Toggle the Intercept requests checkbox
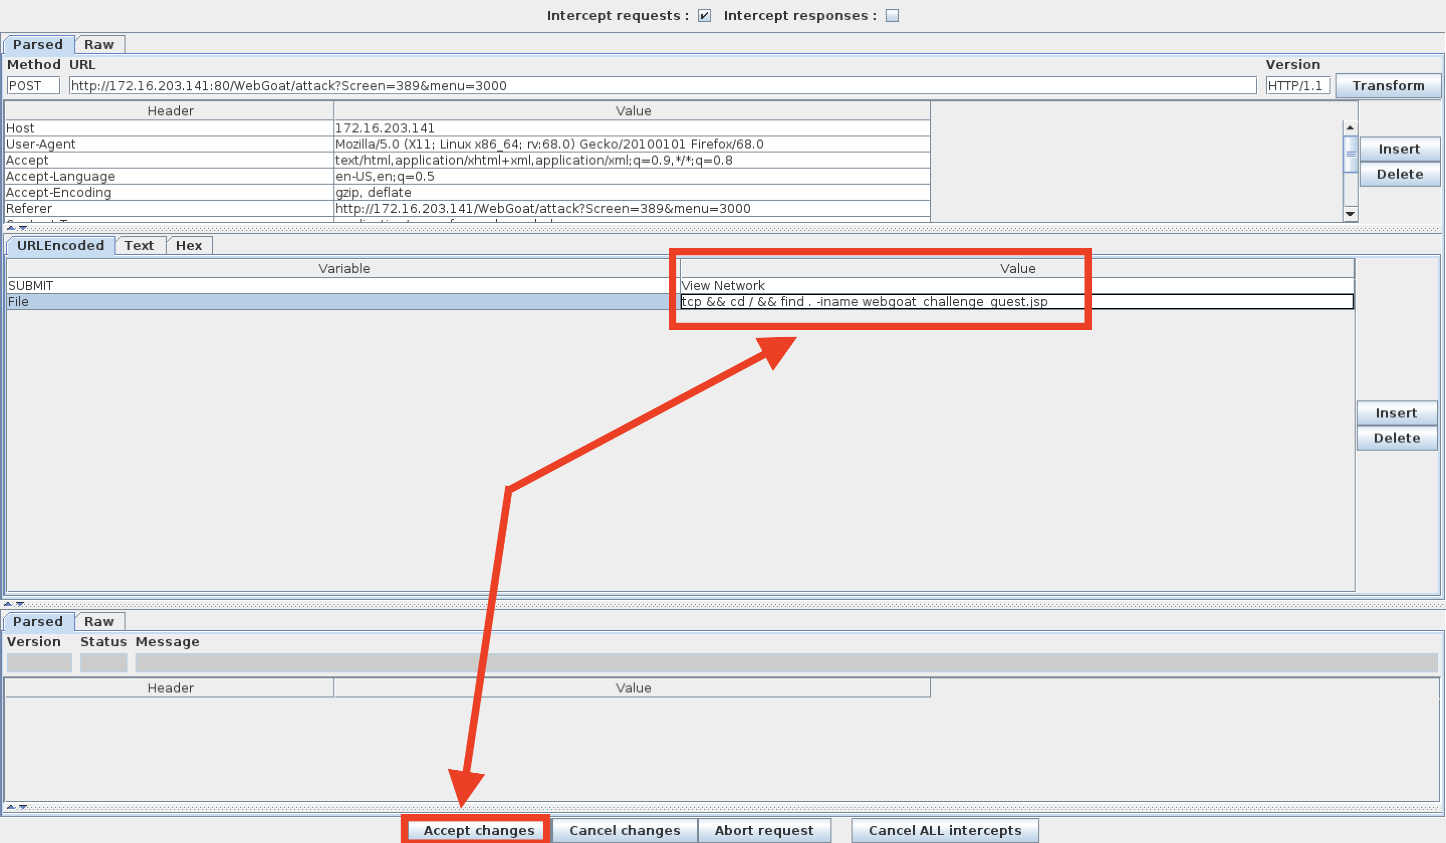 [704, 16]
